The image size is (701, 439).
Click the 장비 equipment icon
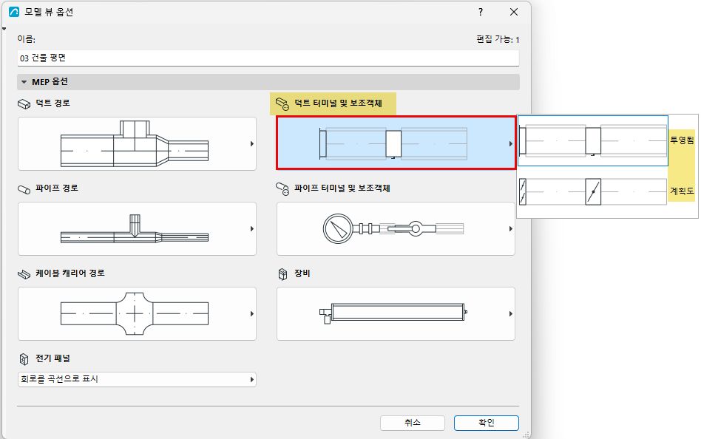pyautogui.click(x=282, y=274)
